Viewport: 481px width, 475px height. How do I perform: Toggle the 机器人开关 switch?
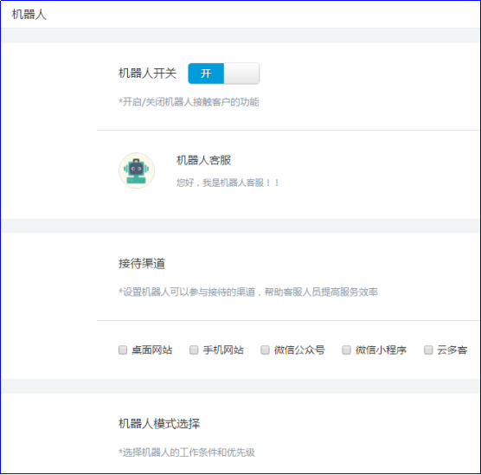[223, 74]
